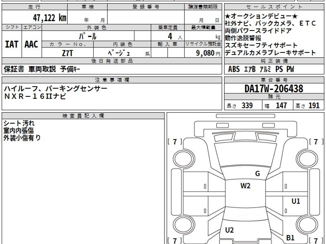Select the 登録番号 header

[x=146, y=7]
